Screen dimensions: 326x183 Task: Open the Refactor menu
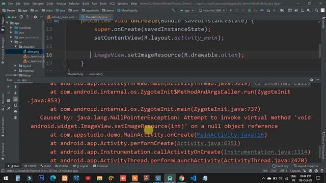pos(74,4)
